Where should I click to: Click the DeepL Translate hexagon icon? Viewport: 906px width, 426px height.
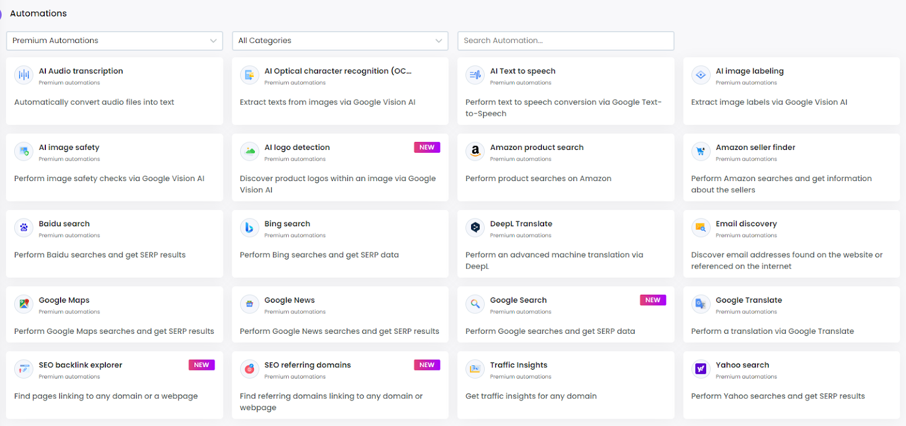(475, 227)
